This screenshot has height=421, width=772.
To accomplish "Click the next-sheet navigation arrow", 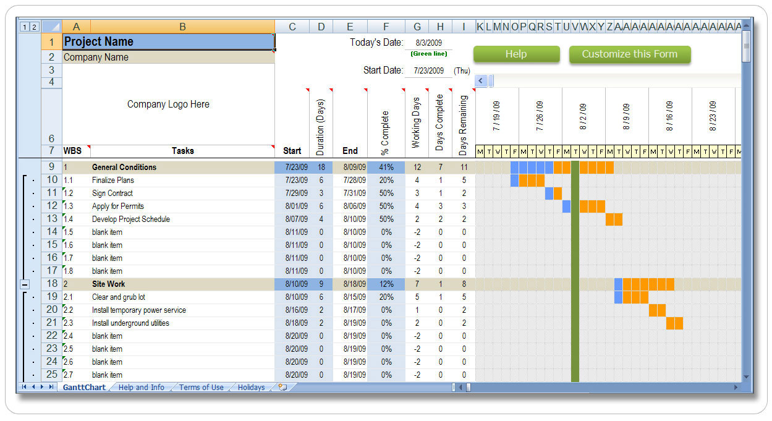I will click(41, 388).
